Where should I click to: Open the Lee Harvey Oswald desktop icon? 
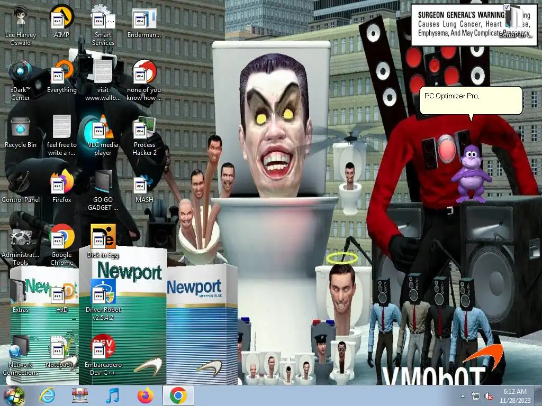[x=21, y=26]
